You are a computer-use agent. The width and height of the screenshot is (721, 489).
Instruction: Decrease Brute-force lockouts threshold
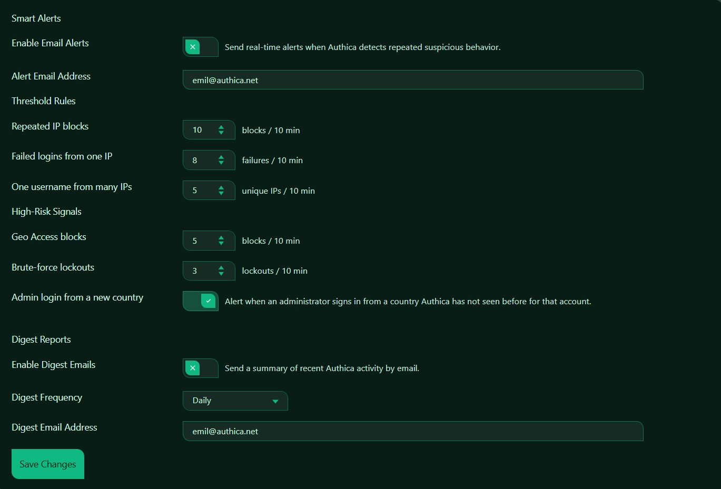(x=221, y=274)
